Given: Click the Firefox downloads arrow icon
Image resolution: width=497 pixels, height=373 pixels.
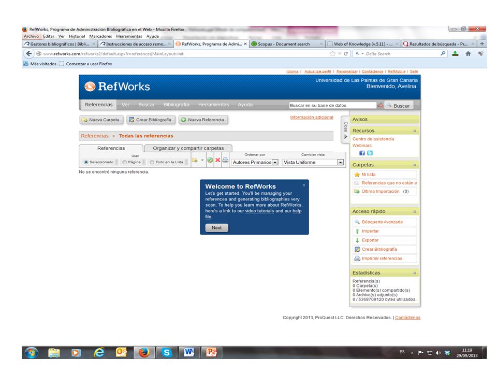Looking at the screenshot, I should (455, 53).
